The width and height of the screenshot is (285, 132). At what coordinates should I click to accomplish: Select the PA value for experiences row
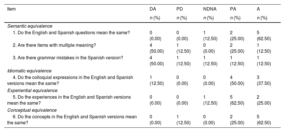pos(237,99)
